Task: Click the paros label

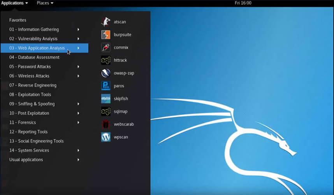Action: click(119, 86)
